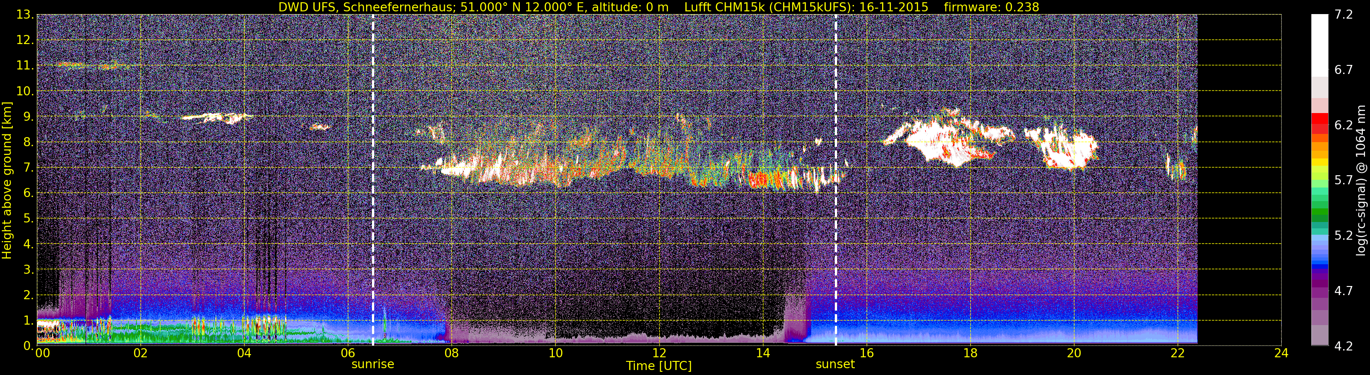Click the 'sunset' label below the axis
1370x375 pixels.
(836, 365)
